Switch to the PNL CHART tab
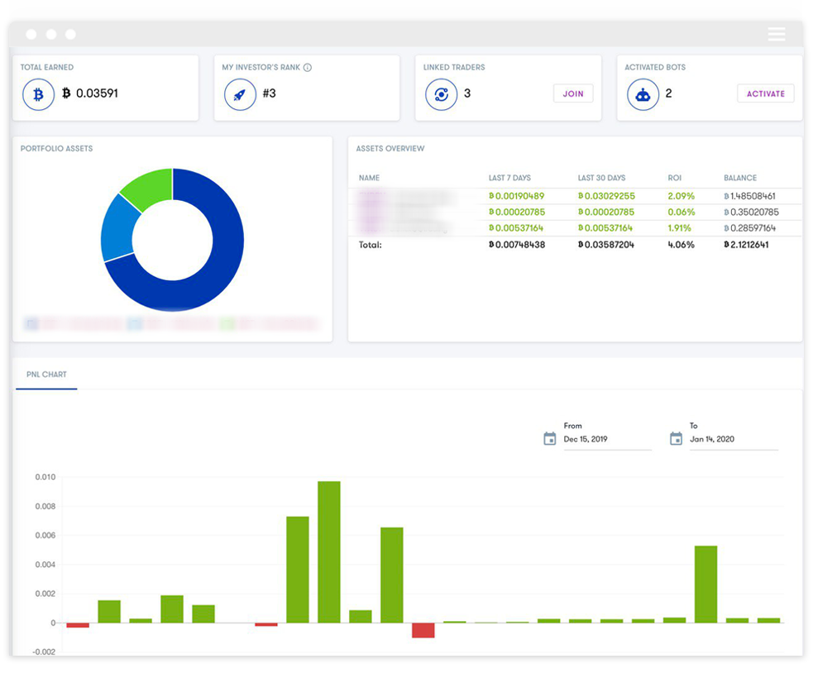818x678 pixels. [x=46, y=375]
